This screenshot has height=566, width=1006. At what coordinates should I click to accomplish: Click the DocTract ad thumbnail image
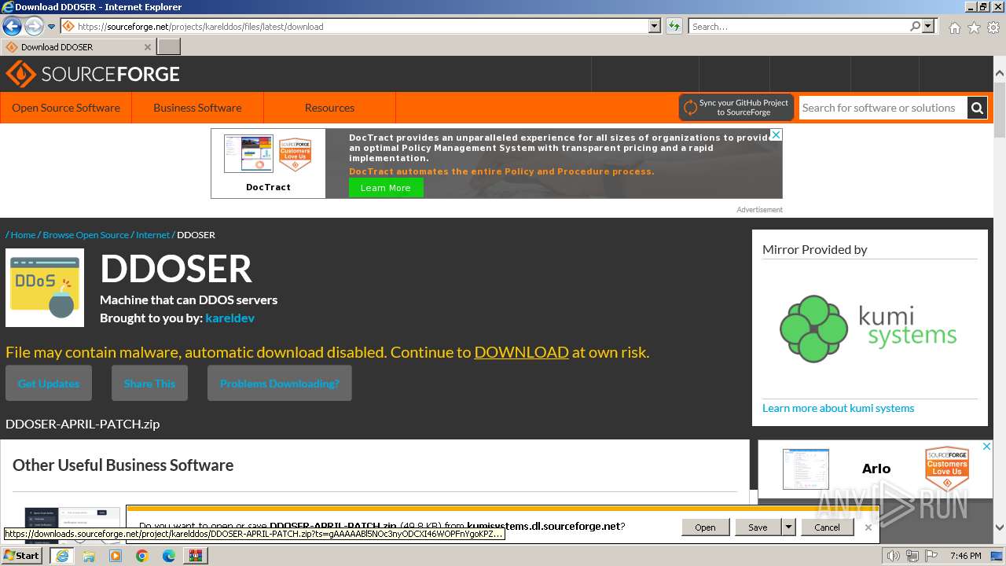pyautogui.click(x=248, y=154)
